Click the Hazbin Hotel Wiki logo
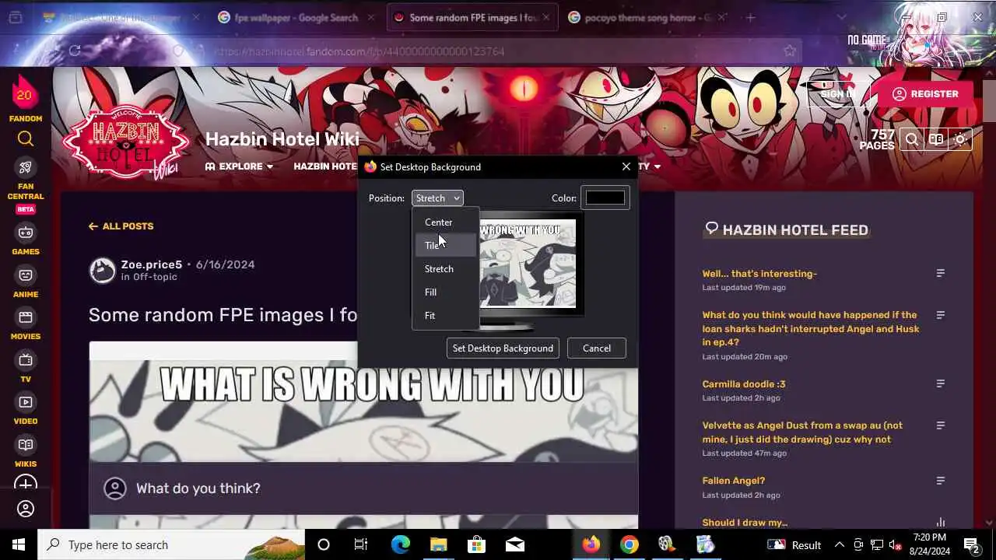The height and width of the screenshot is (560, 996). click(126, 142)
